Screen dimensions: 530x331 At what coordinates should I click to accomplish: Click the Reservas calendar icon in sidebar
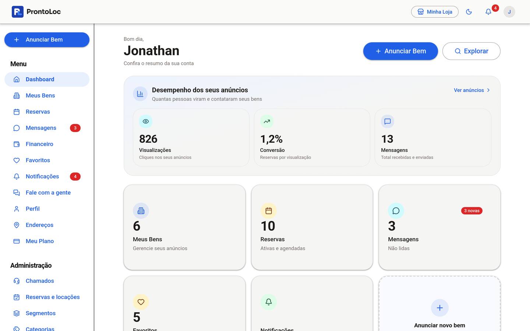17,112
